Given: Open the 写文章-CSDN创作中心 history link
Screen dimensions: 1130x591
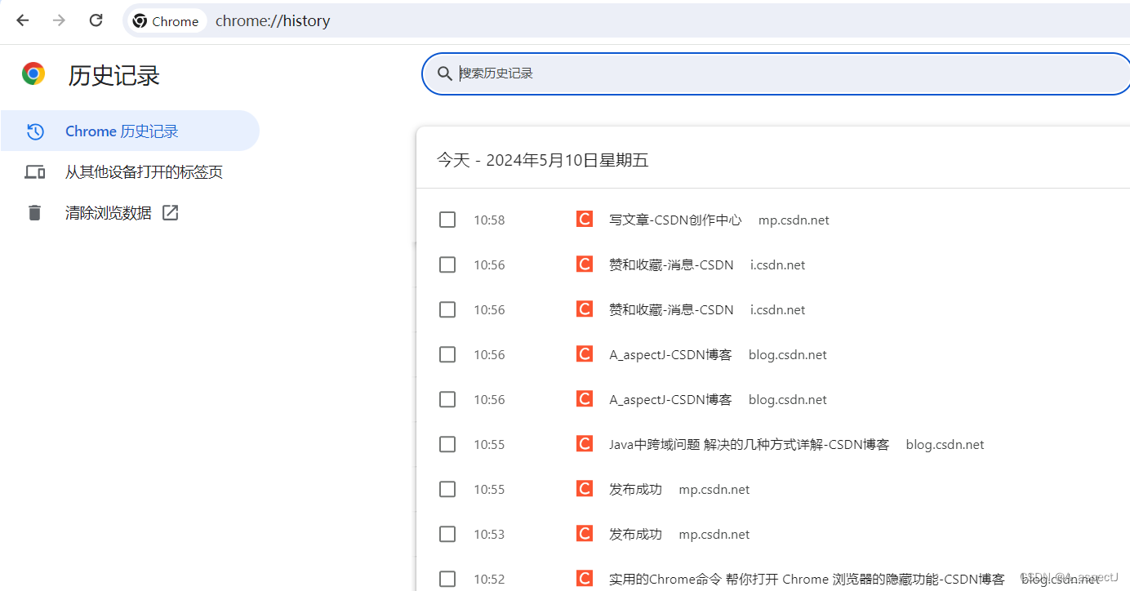Looking at the screenshot, I should (675, 220).
